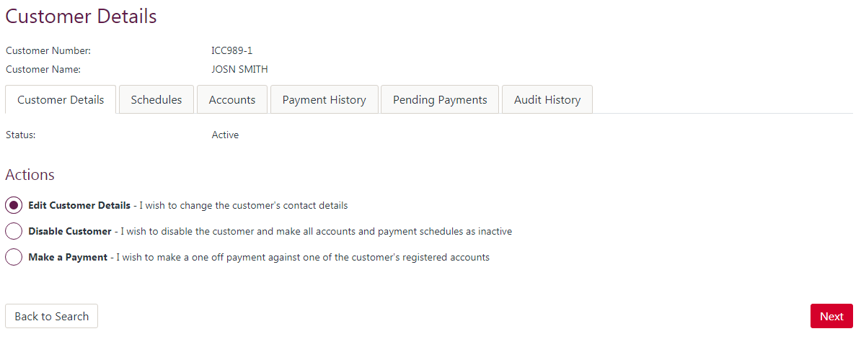
Task: Go back using Back to Search button
Action: (52, 317)
